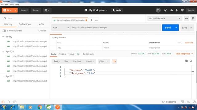Click the Sign In button

pyautogui.click(x=191, y=10)
